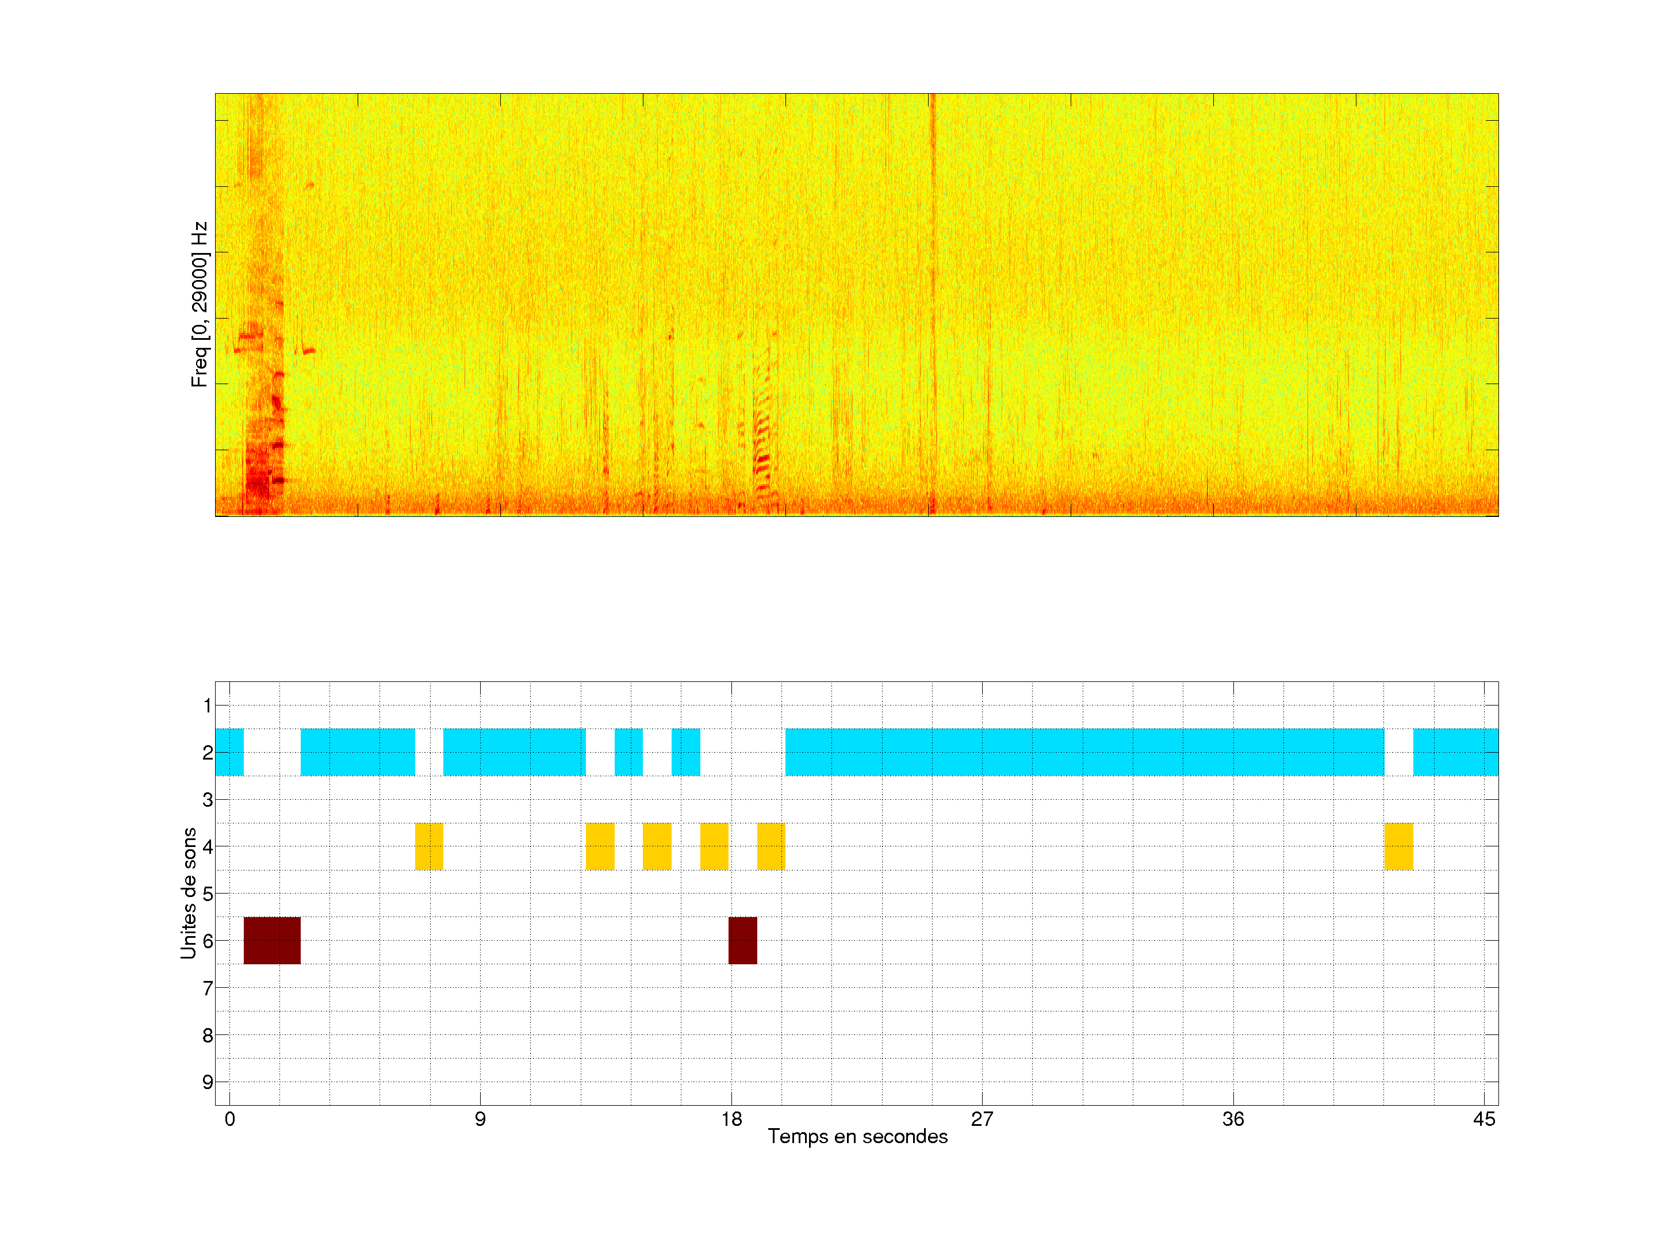Click the small dark red block near 18 seconds
1656x1242 pixels.
742,940
